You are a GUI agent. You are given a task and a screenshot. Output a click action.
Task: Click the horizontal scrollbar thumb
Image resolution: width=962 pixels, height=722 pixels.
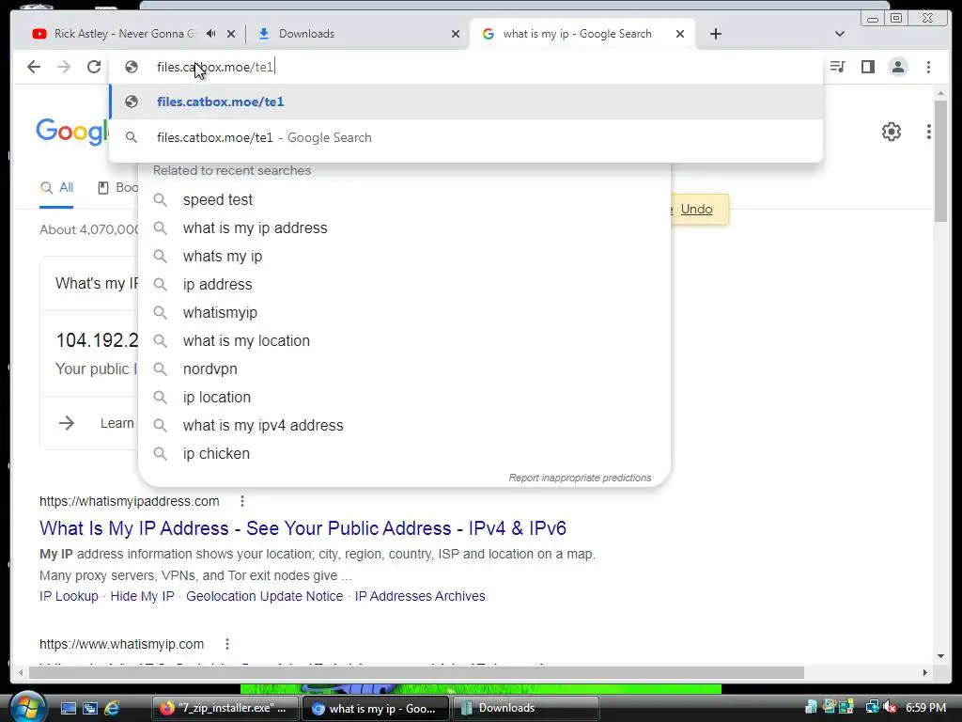click(416, 673)
